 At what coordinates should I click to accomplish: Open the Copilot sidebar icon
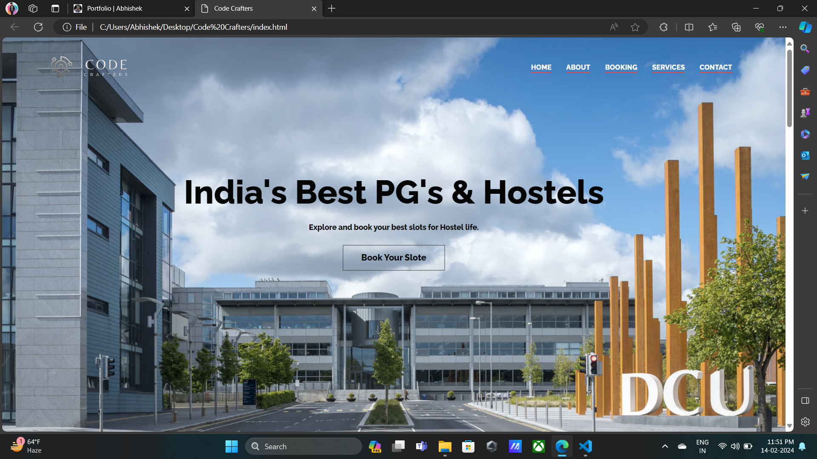805,27
